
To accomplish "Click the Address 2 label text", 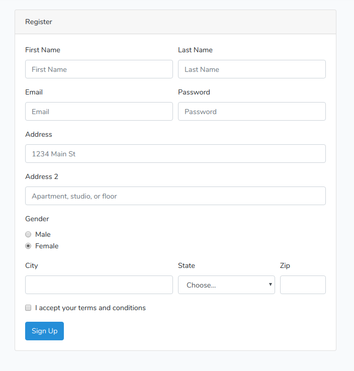I will coord(42,176).
